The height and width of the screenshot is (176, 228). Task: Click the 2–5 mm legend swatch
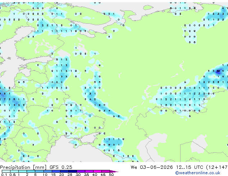(x=31, y=171)
